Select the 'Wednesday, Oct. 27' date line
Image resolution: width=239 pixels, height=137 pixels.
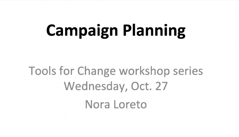click(x=116, y=87)
